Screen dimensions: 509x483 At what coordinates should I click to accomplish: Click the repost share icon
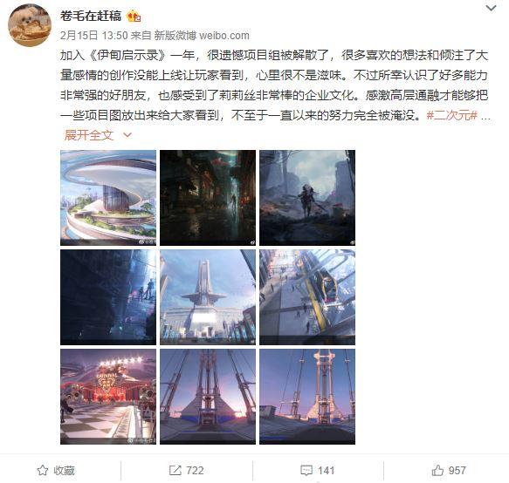(x=175, y=470)
